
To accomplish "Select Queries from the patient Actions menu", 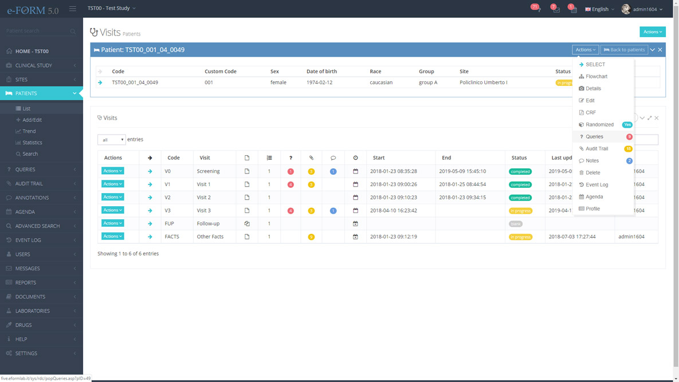I will tap(594, 137).
